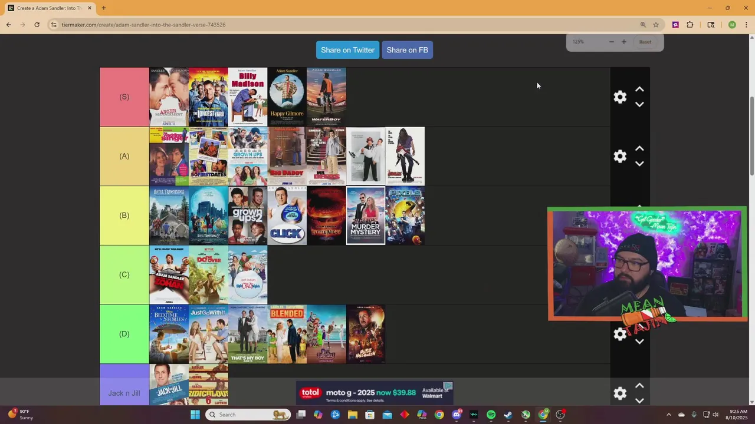755x424 pixels.
Task: Decrease zoom with the minus button
Action: pyautogui.click(x=611, y=42)
